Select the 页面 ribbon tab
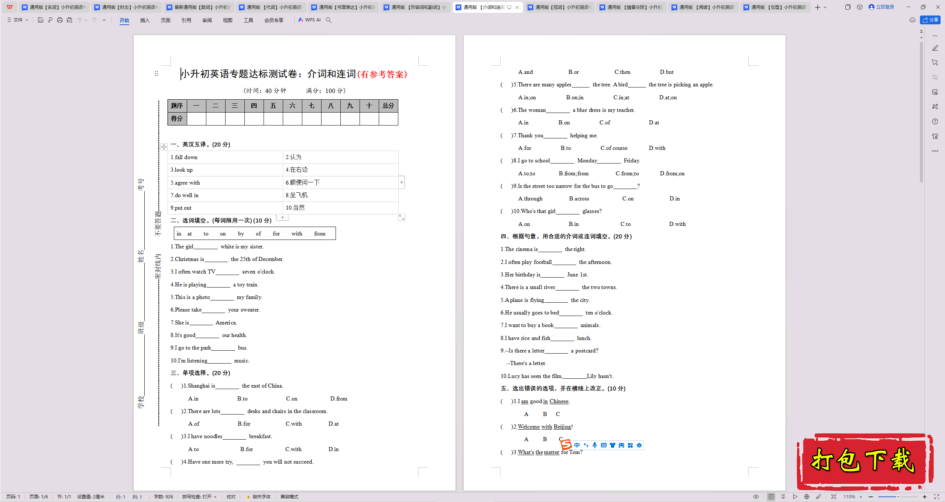The width and height of the screenshot is (945, 502). point(166,20)
